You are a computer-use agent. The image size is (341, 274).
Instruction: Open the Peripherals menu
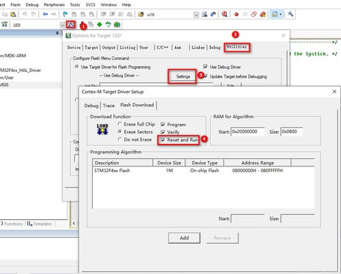54,5
